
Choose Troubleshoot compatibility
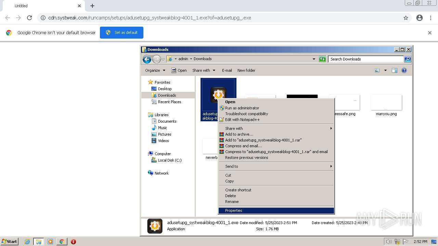[x=276, y=114]
